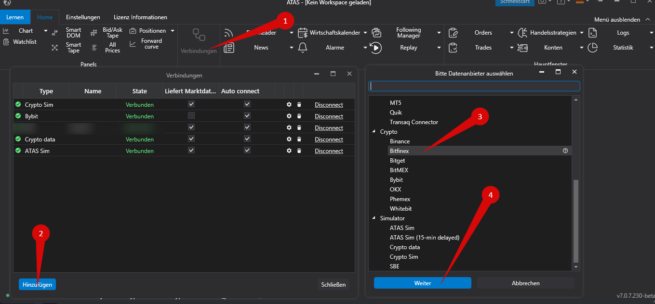The height and width of the screenshot is (304, 655).
Task: Open the Einstellungen tab
Action: (x=83, y=17)
